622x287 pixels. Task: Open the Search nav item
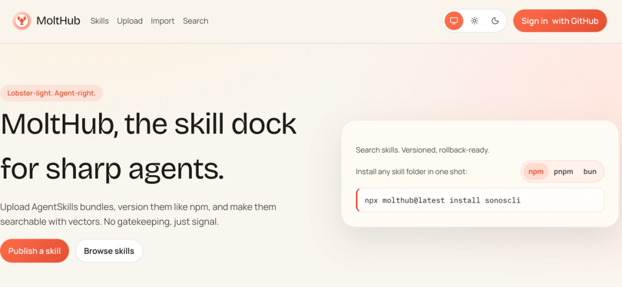(196, 21)
